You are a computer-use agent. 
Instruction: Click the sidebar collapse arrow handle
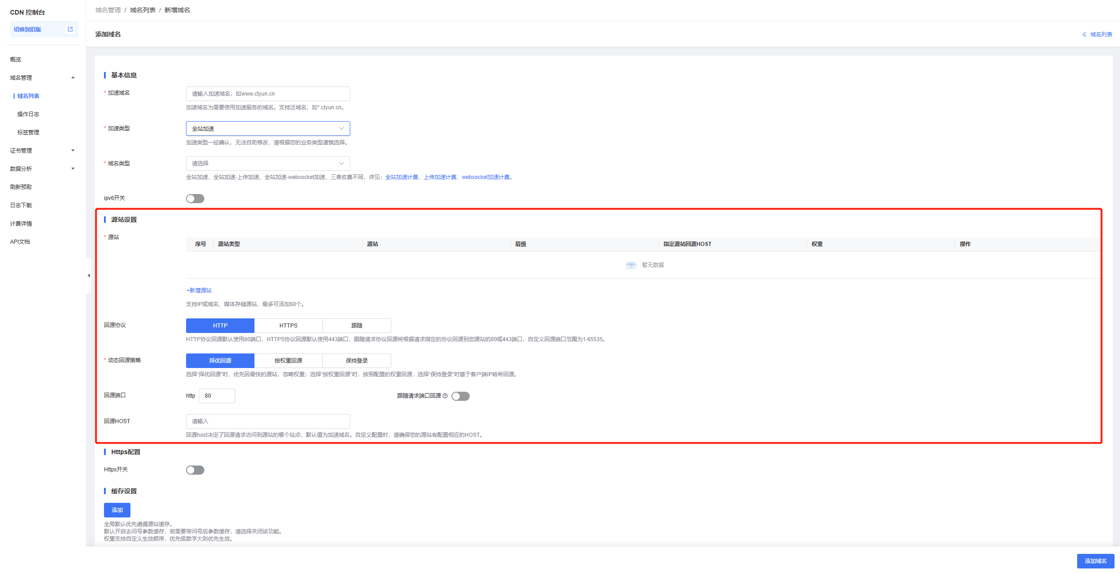(x=88, y=276)
